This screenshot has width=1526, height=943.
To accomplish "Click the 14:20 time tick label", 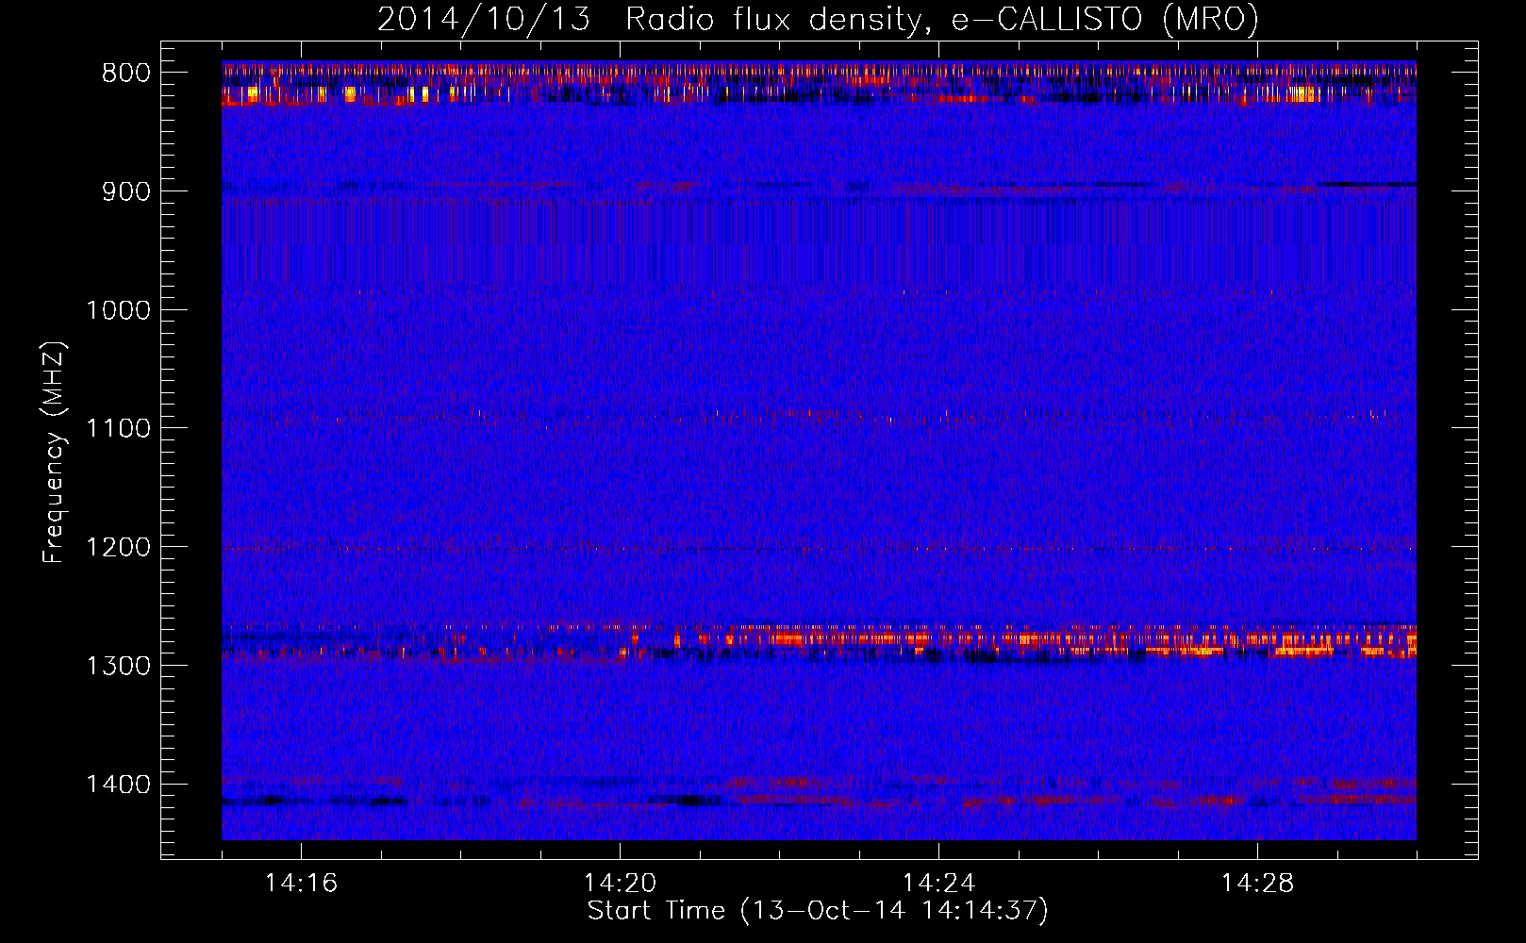I will 620,884.
